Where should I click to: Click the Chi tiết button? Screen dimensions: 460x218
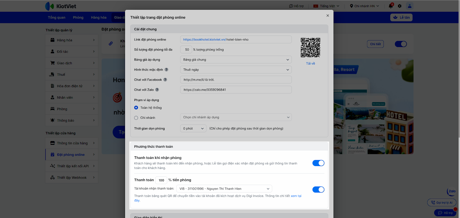pos(375,44)
